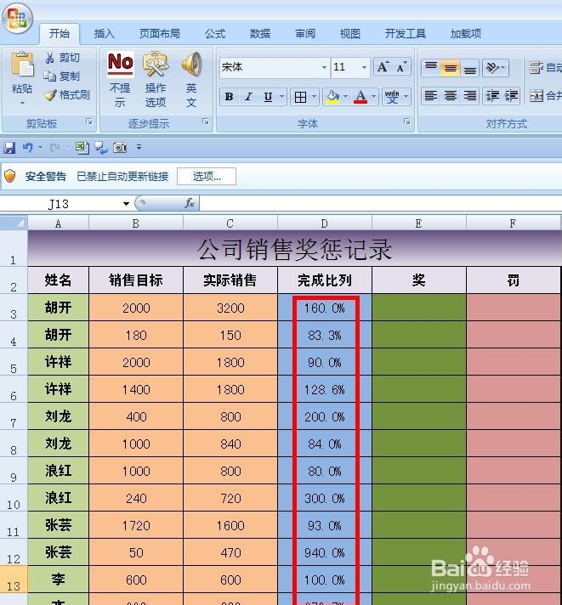562x605 pixels.
Task: Click the Office button
Action: point(17,18)
